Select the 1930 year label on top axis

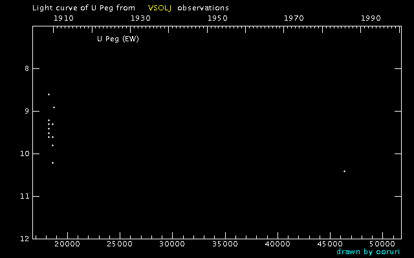(140, 19)
